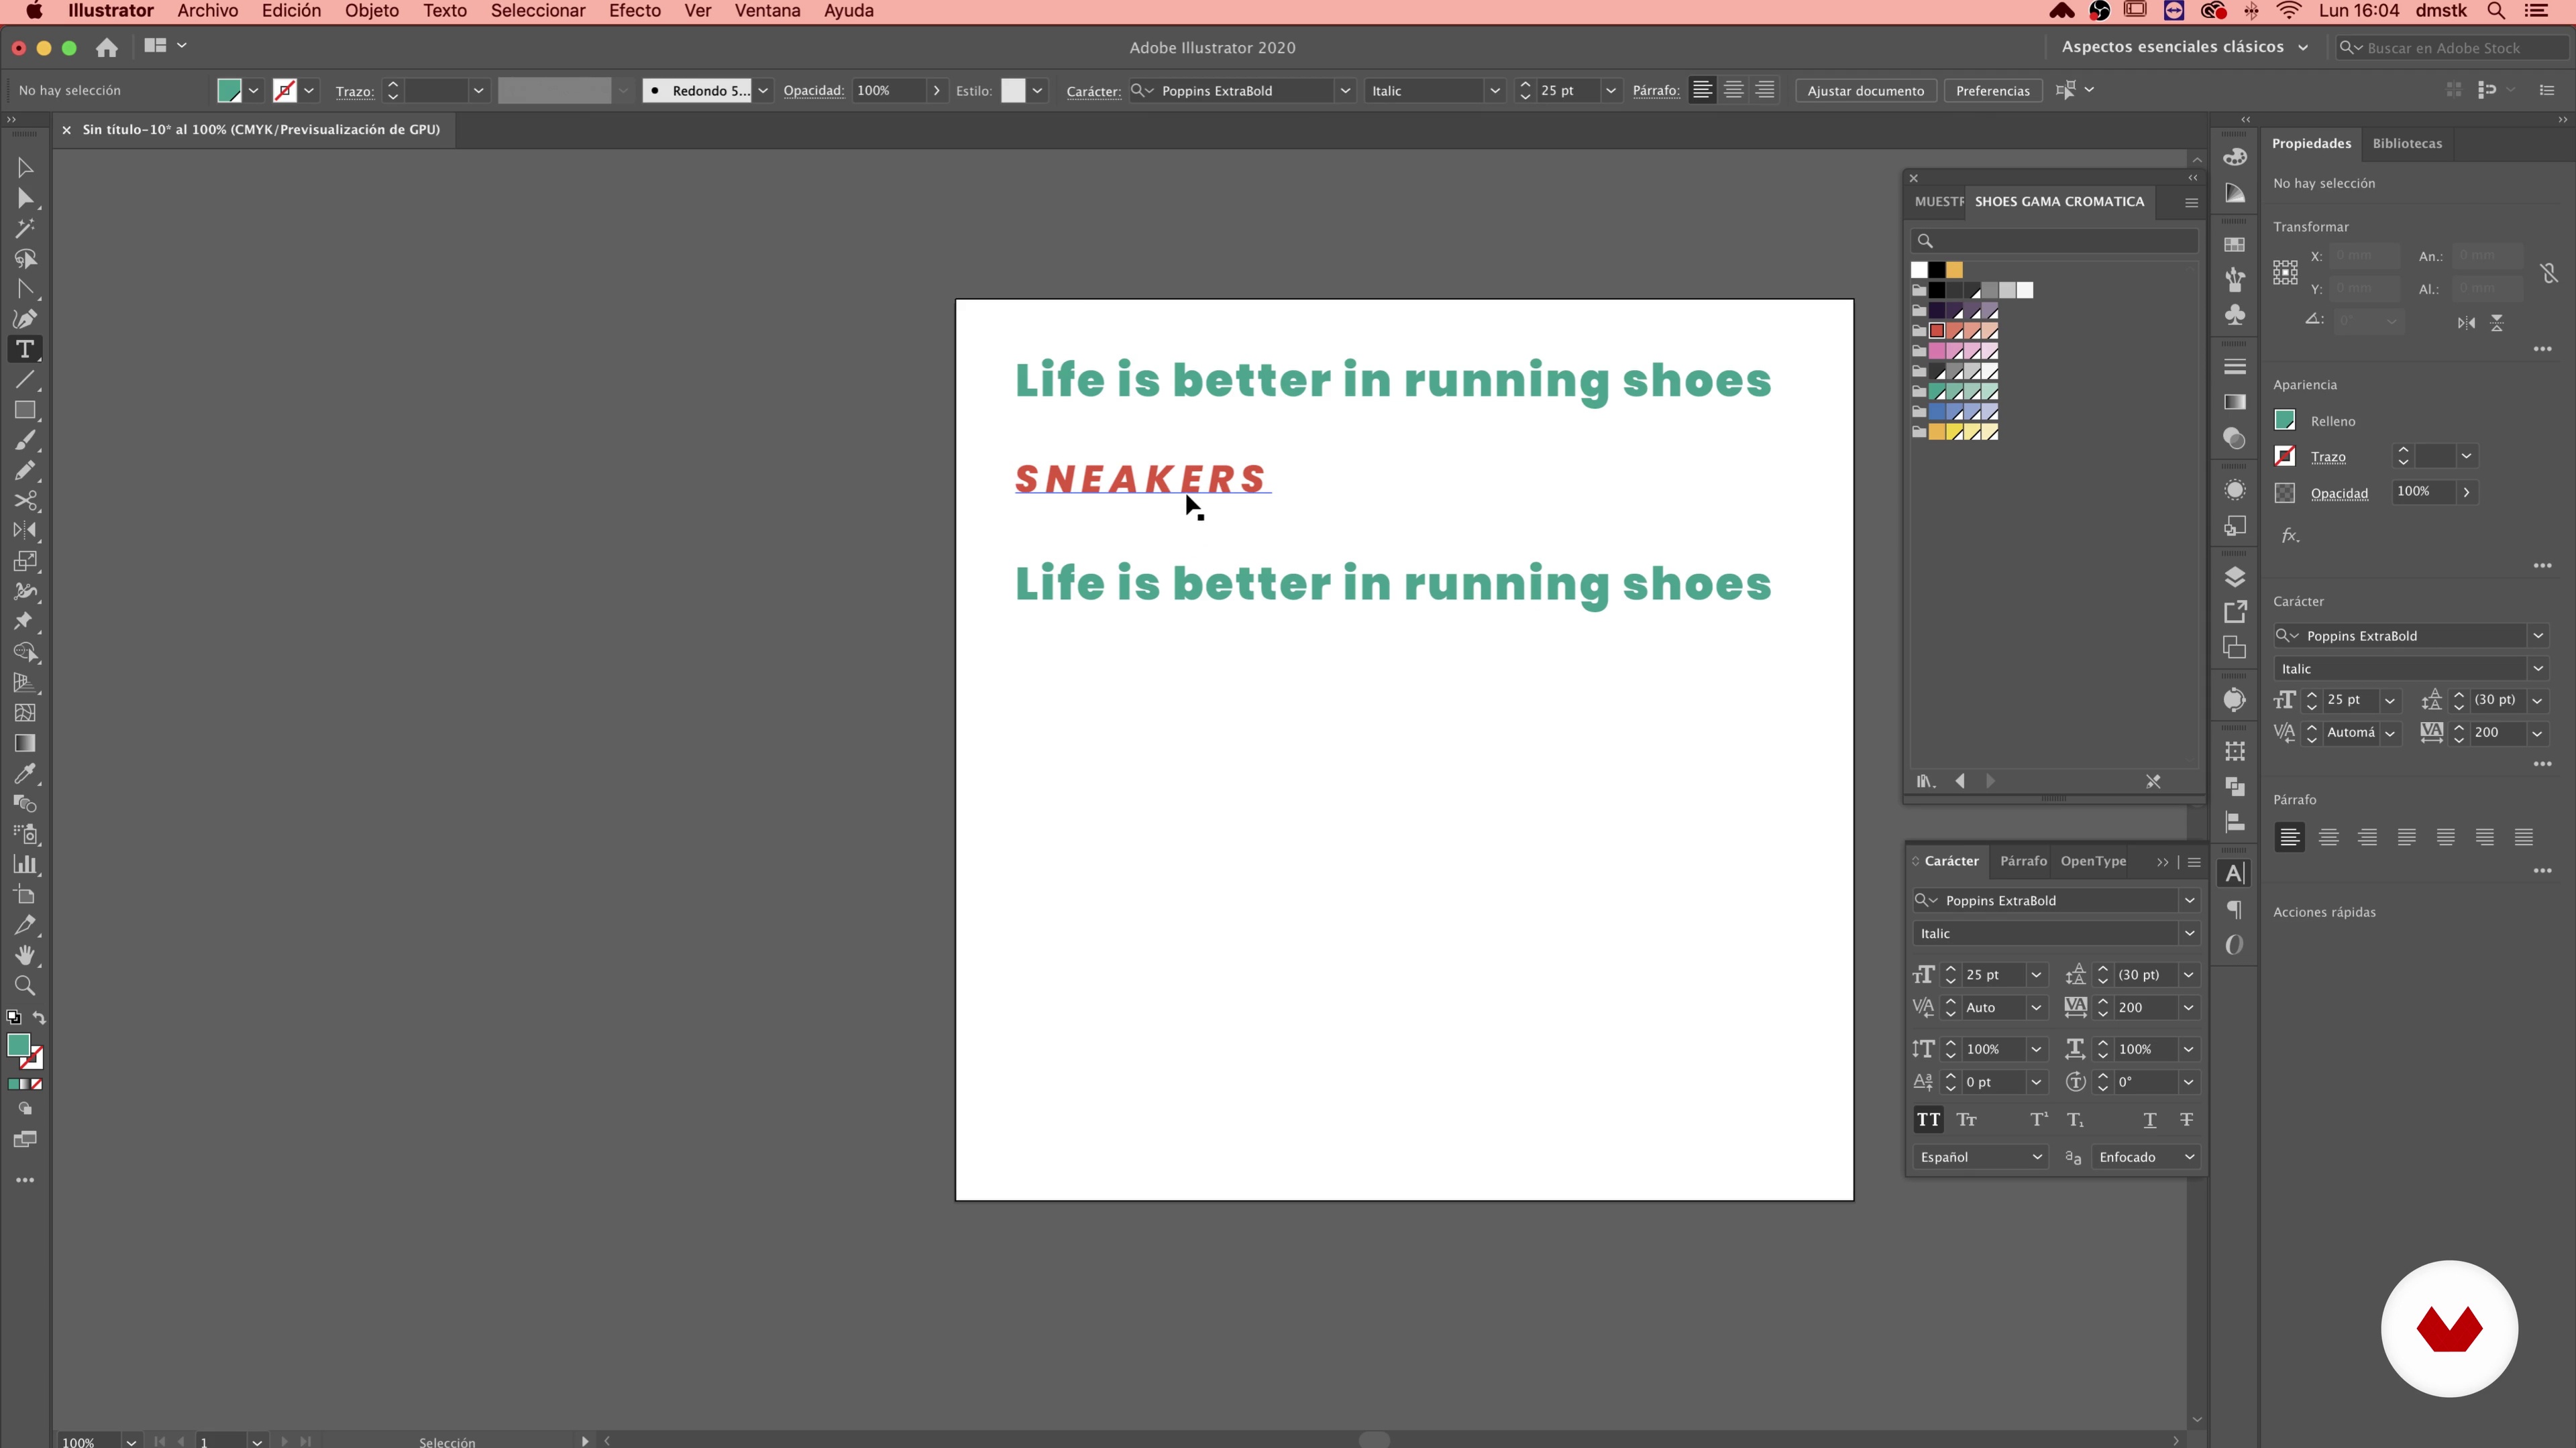Open the Texto menu
The image size is (2576, 1448).
point(444,11)
